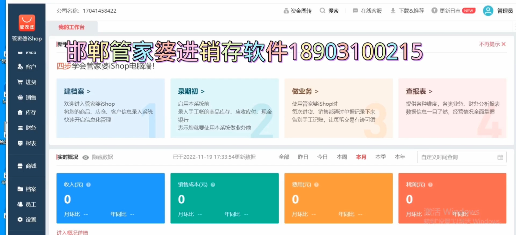Viewport: 516px width, 235px height.
Task: Click the 搜索 magnifier icon
Action: click(x=322, y=10)
